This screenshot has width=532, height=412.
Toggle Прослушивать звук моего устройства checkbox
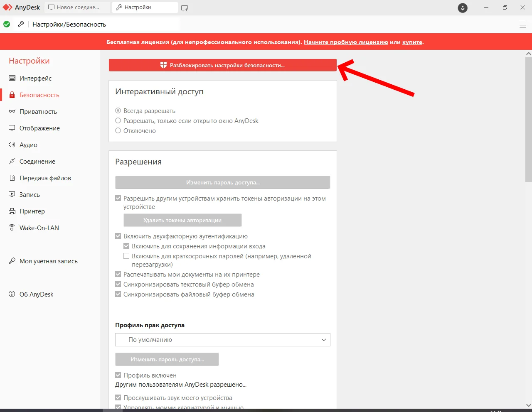pyautogui.click(x=118, y=398)
